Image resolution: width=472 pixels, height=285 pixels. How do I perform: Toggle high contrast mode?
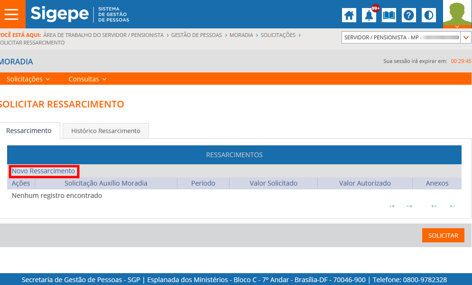(x=429, y=15)
